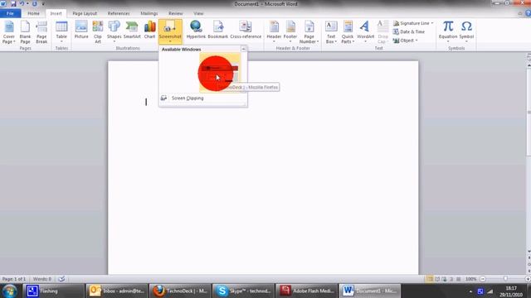Screen dimensions: 531x298
Task: Switch to the Home tab
Action: click(x=33, y=13)
